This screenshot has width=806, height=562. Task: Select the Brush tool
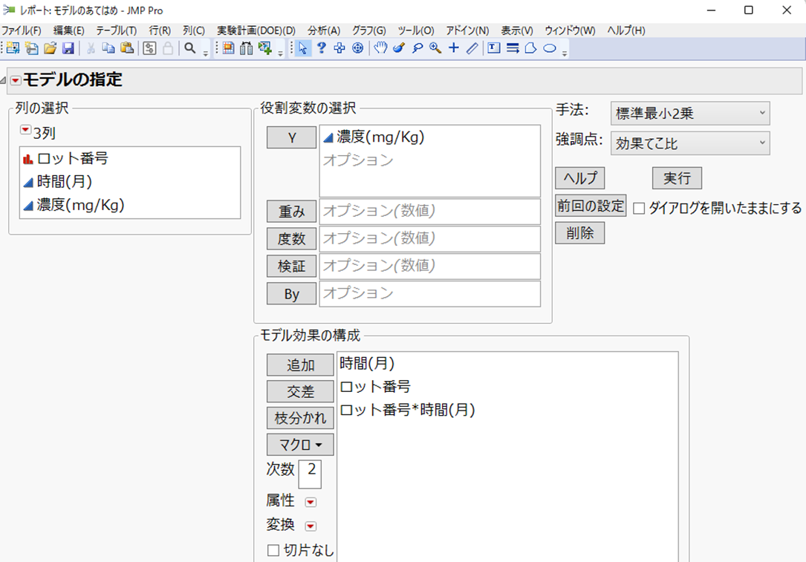click(399, 48)
